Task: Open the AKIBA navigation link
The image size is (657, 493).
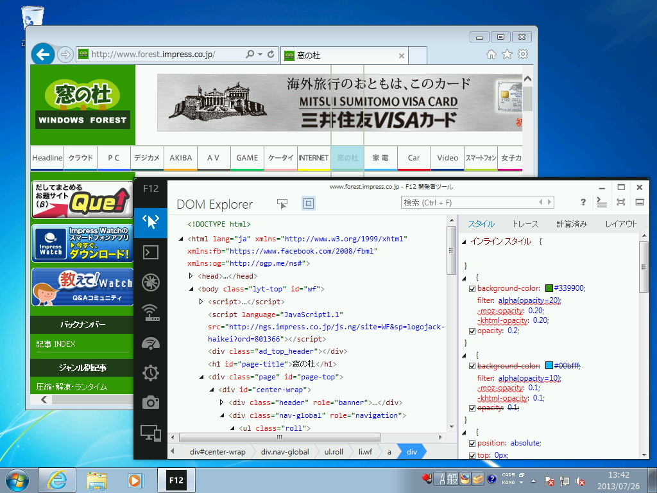Action: pos(180,158)
